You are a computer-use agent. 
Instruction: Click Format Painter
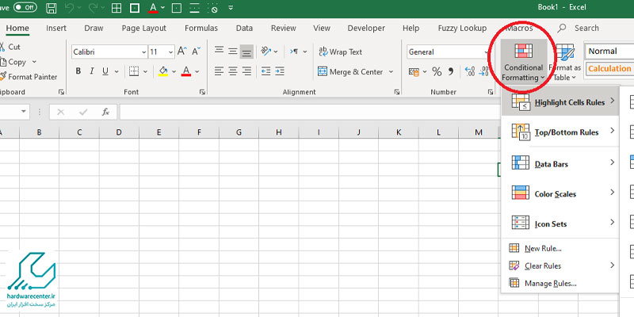[x=29, y=77]
